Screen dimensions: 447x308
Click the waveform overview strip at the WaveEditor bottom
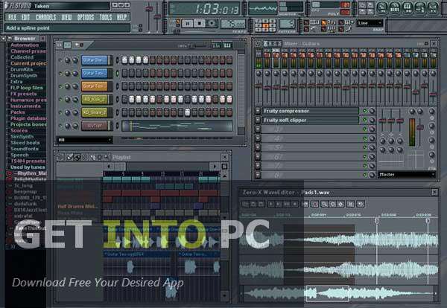tap(339, 293)
